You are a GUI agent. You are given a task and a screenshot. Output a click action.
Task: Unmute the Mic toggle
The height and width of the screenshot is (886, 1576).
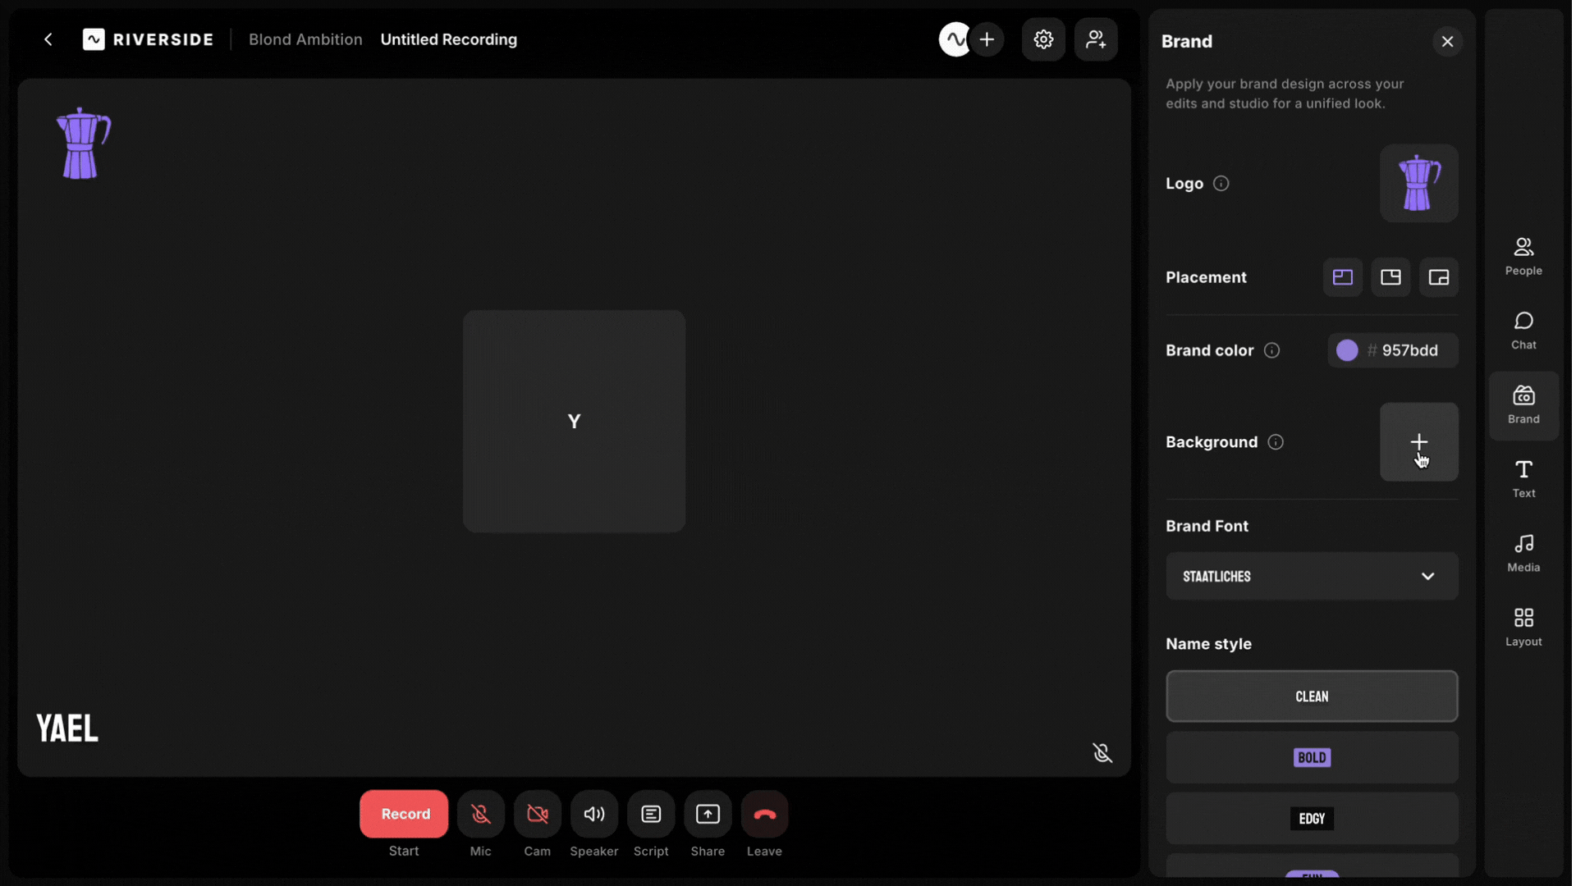point(481,814)
